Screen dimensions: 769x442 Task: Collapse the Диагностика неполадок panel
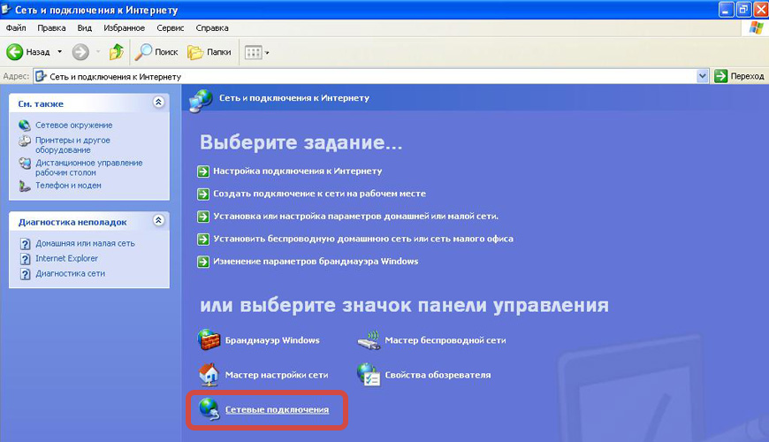[158, 221]
